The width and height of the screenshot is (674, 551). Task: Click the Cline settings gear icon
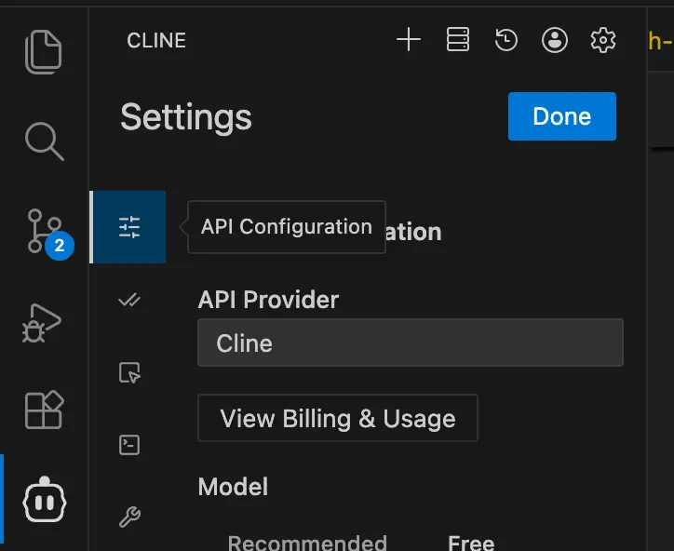pos(603,40)
